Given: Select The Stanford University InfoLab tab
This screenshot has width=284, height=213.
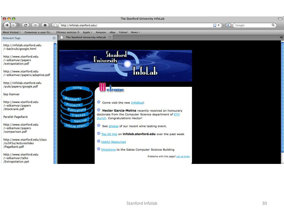Looking at the screenshot, I should [86, 37].
